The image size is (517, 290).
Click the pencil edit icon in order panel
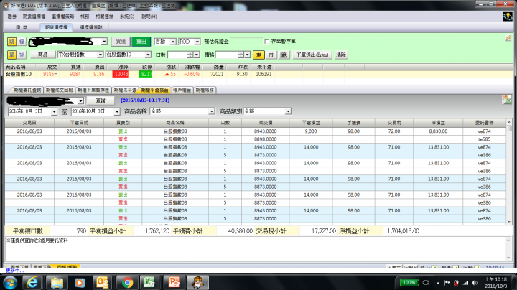508,38
